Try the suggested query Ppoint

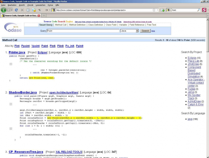click(26, 46)
